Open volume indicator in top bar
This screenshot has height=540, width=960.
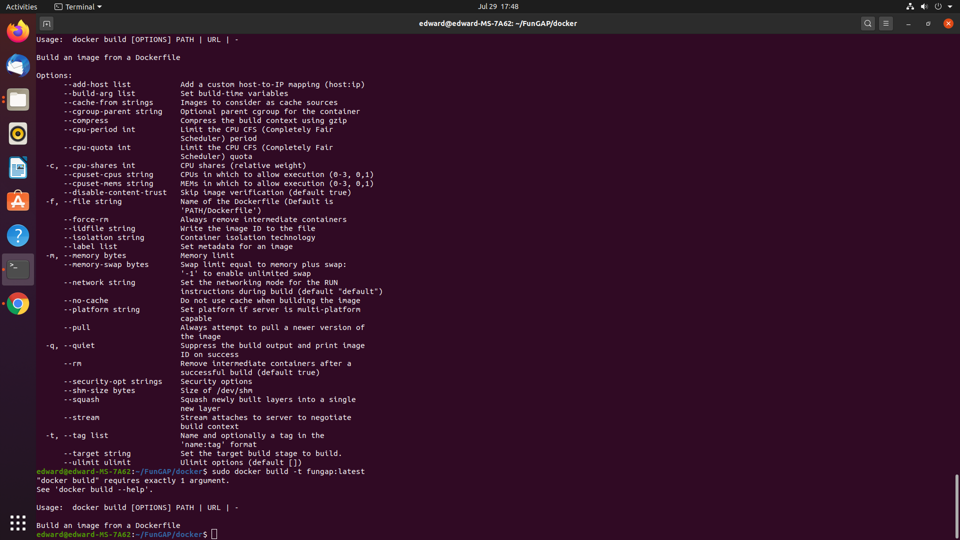tap(924, 6)
